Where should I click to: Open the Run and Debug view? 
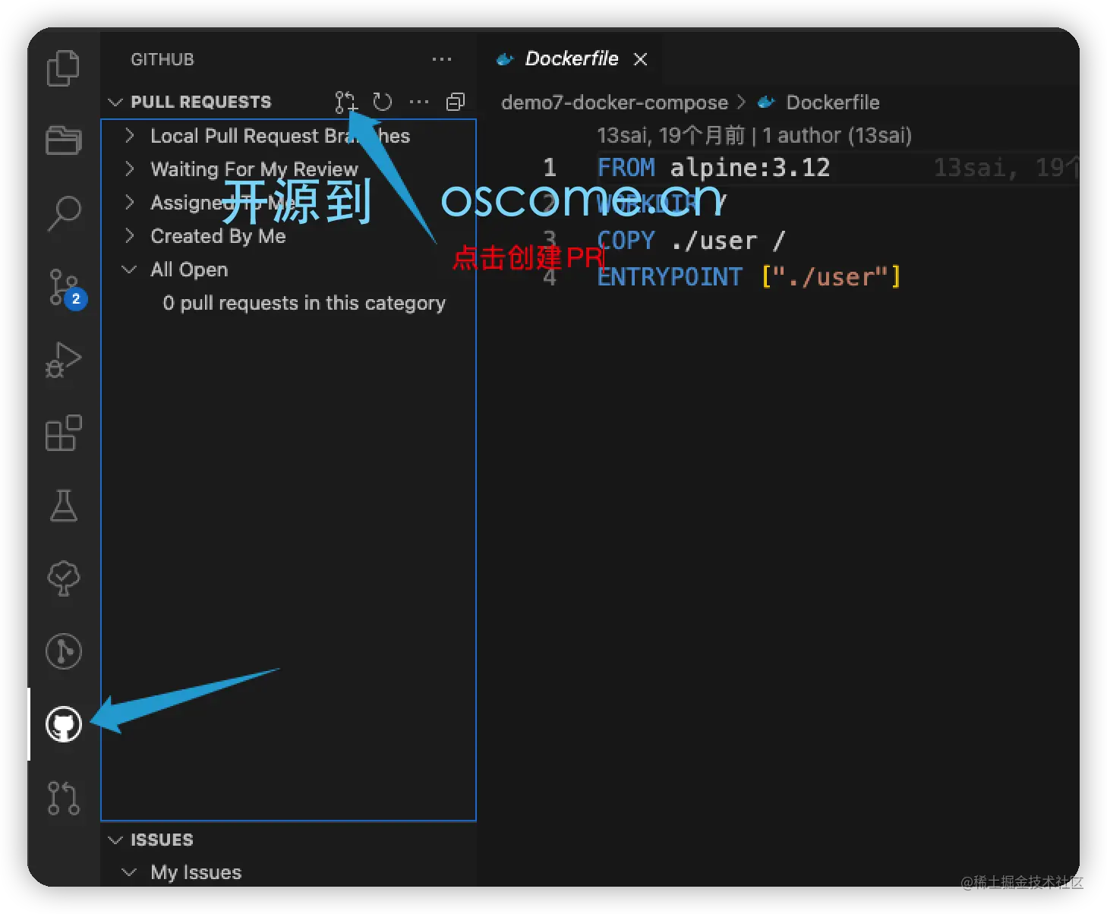pyautogui.click(x=63, y=360)
